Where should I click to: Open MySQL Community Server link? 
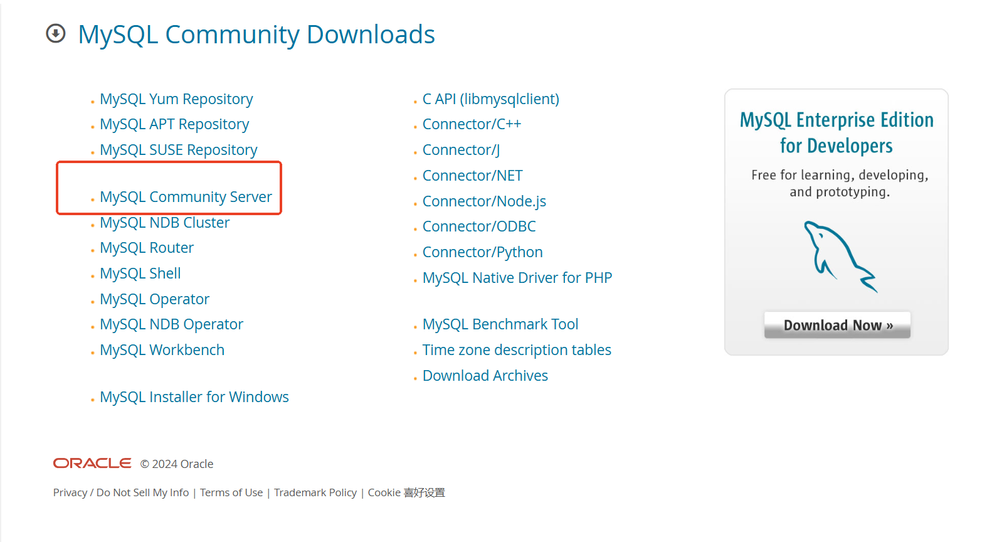click(186, 197)
